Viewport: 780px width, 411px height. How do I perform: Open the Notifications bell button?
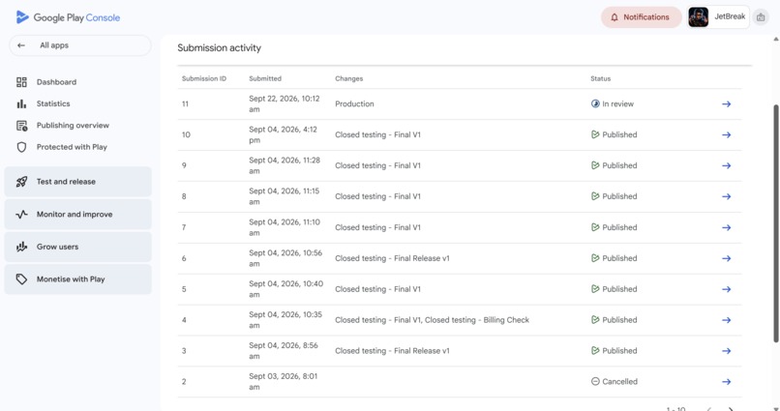pyautogui.click(x=641, y=16)
